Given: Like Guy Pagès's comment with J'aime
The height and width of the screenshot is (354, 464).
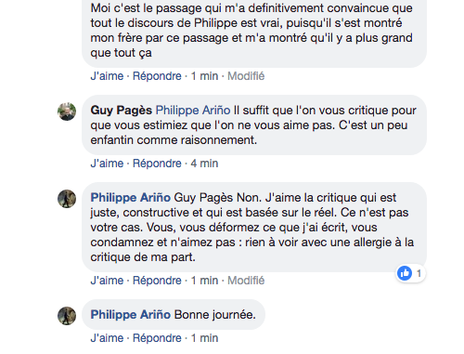Looking at the screenshot, I should click(107, 164).
